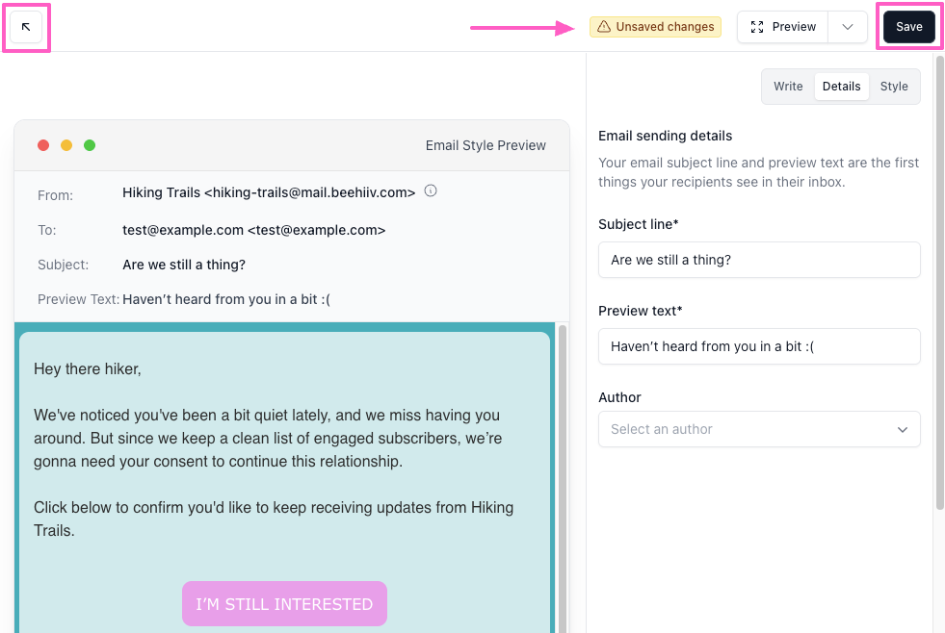Click the Subject line input field
The width and height of the screenshot is (945, 633).
click(x=759, y=260)
